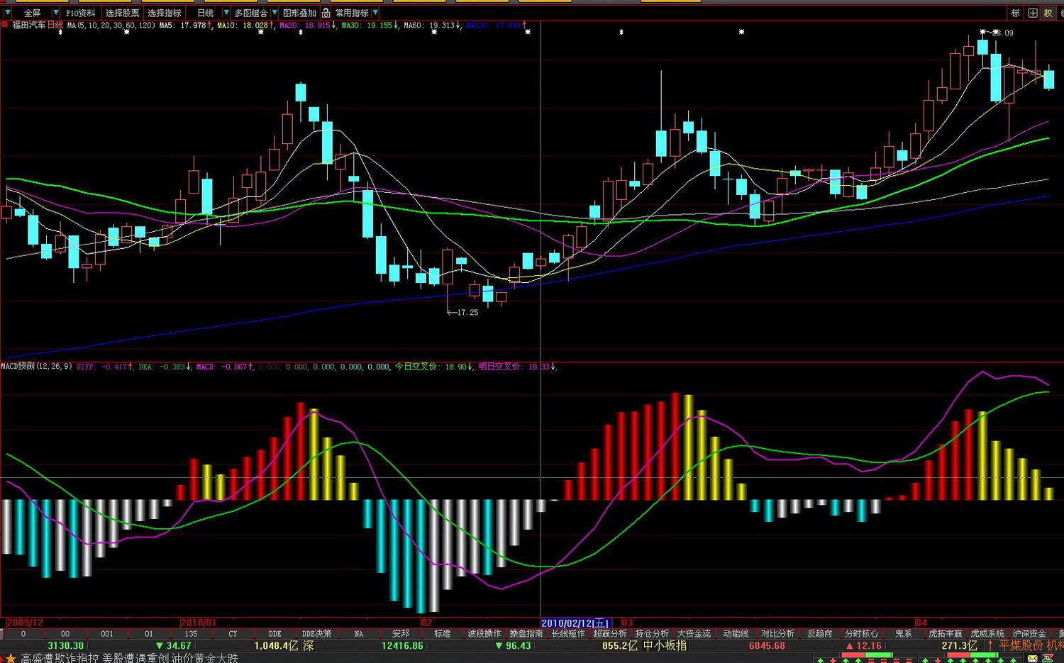1064x663 pixels.
Task: Switch to the 反趋向 tab
Action: [x=819, y=634]
